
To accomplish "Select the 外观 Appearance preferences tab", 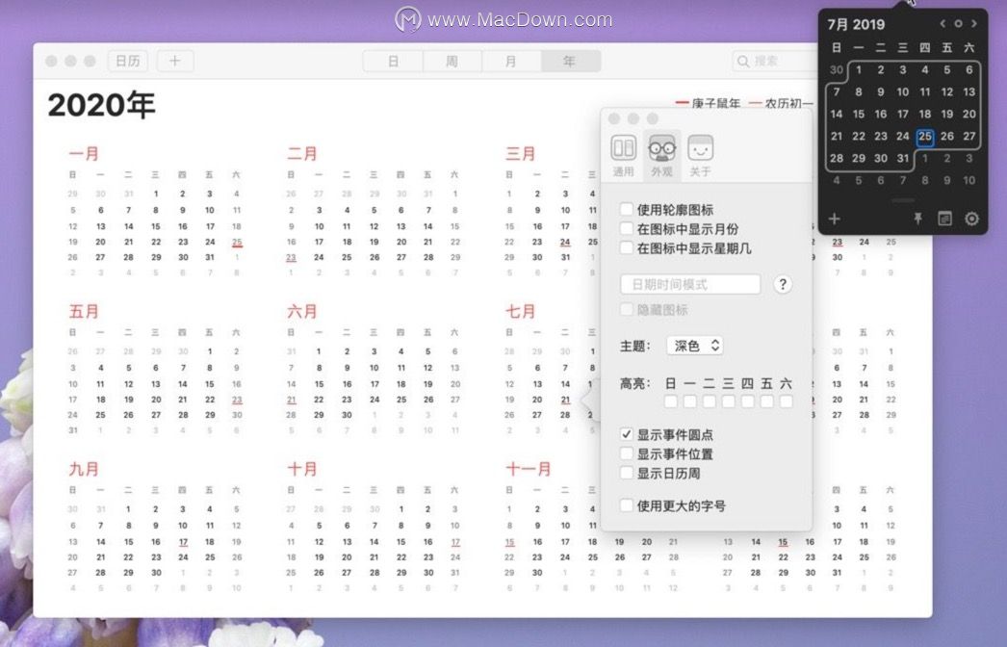I will click(x=661, y=155).
